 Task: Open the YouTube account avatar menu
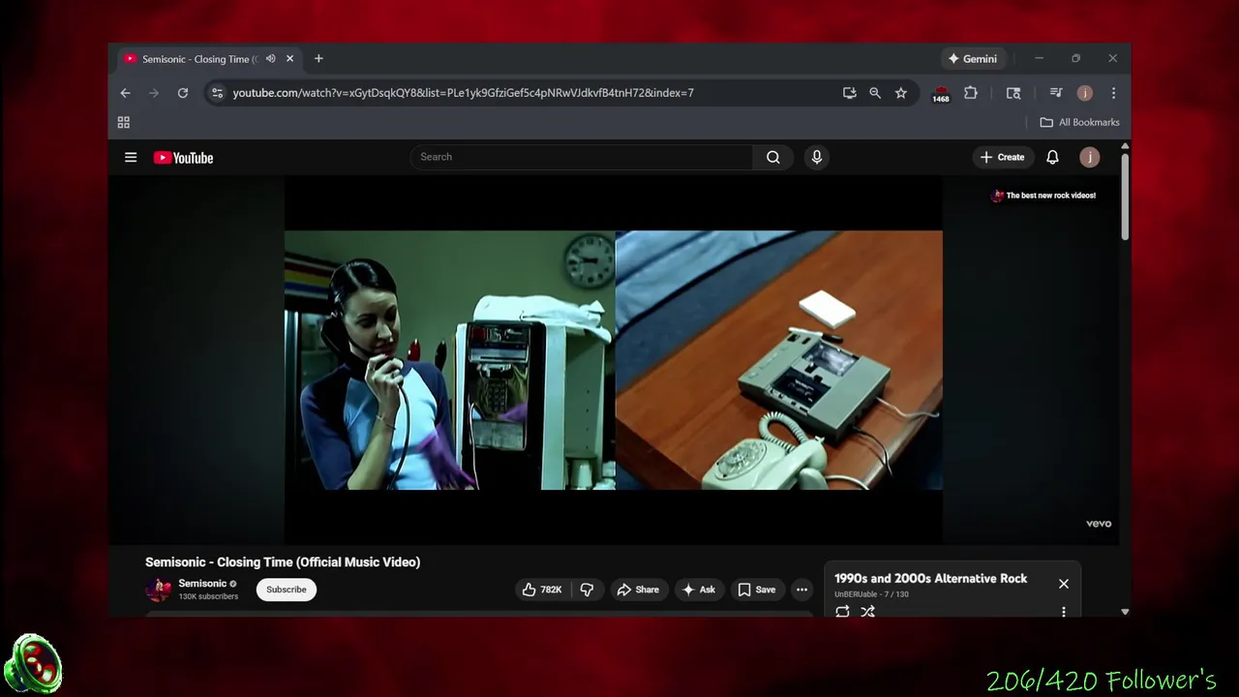click(x=1089, y=157)
